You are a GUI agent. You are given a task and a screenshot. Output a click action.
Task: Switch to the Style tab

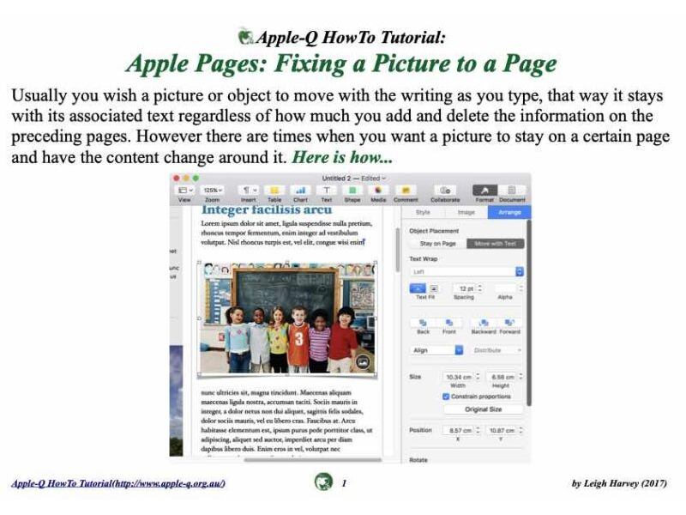click(x=423, y=212)
